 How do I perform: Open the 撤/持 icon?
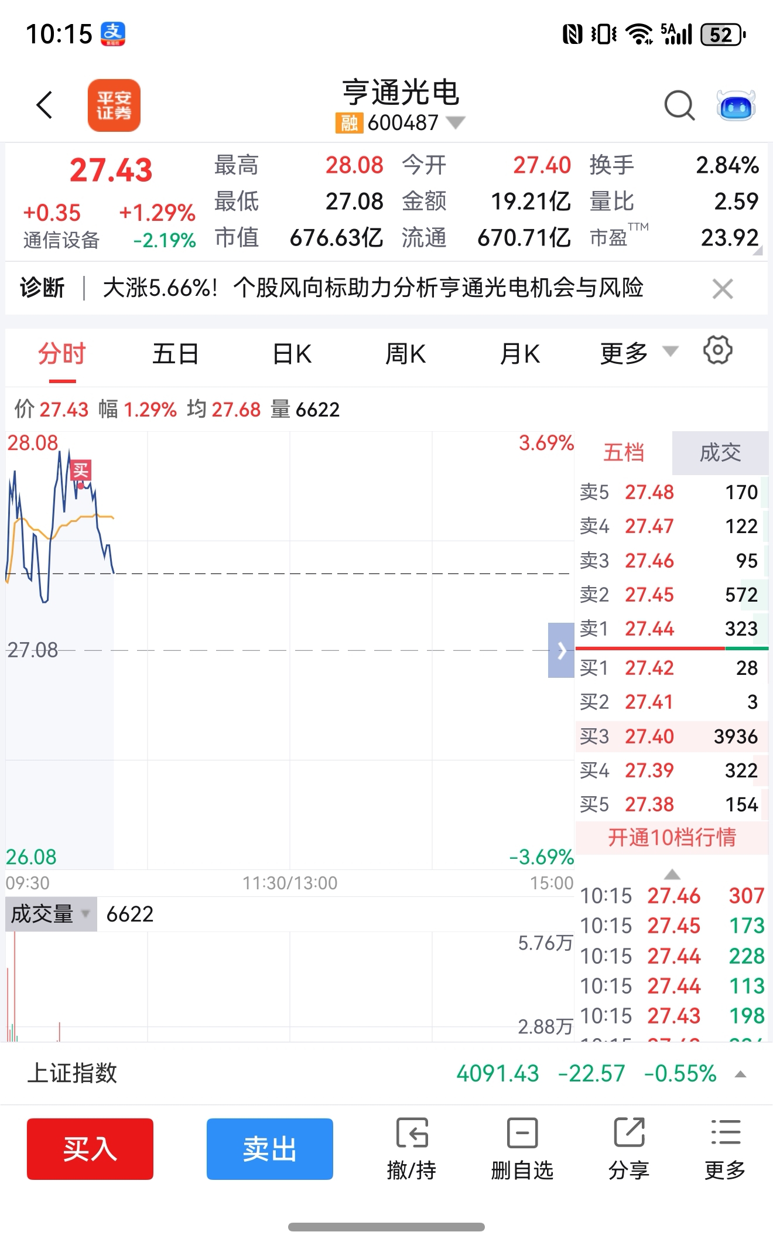point(412,1149)
